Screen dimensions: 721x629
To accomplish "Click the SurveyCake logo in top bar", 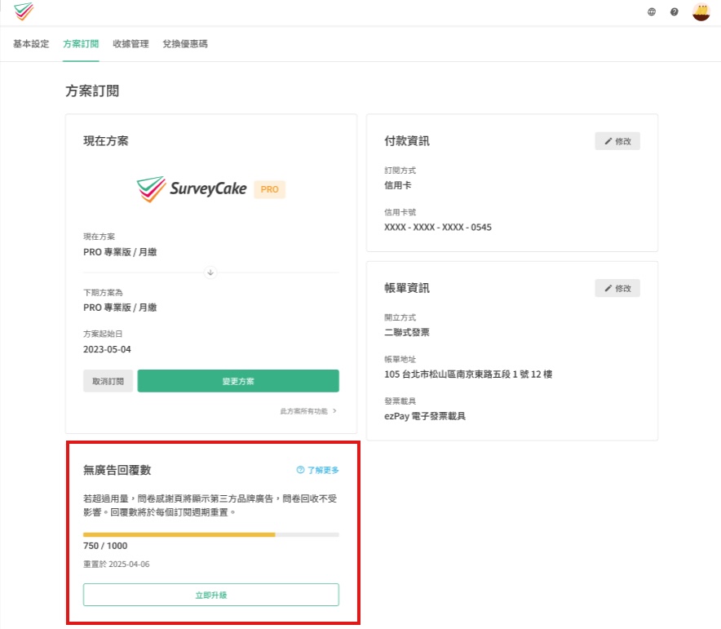I will point(24,11).
